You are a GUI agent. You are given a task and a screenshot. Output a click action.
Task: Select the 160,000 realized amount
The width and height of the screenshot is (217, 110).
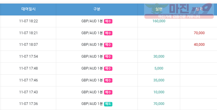click(x=159, y=21)
